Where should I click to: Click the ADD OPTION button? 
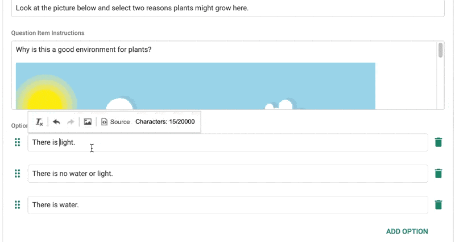coord(407,232)
